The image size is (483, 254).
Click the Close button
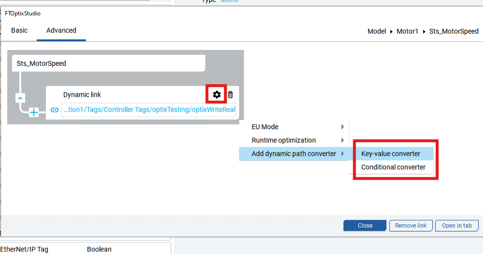[365, 226]
